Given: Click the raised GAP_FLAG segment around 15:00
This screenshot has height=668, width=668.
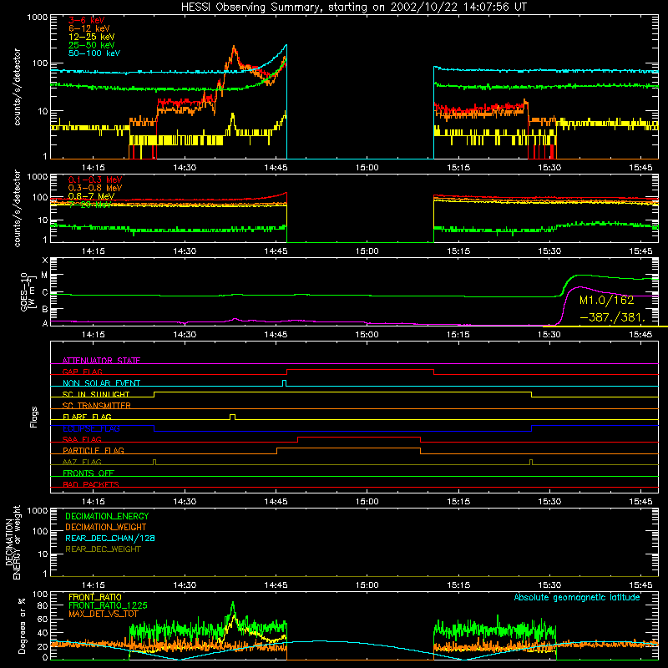Looking at the screenshot, I should 361,369.
